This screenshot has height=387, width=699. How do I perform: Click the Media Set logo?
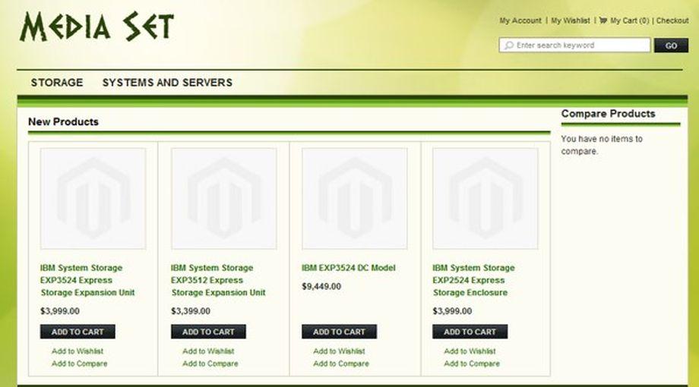pyautogui.click(x=96, y=27)
